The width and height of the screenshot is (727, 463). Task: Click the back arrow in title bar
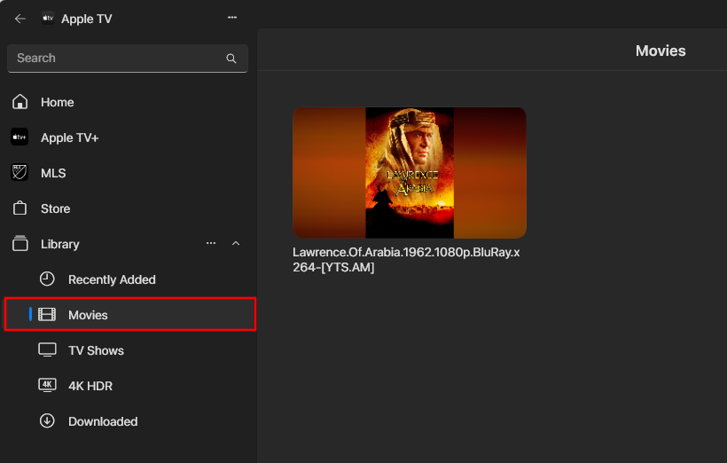(x=20, y=19)
